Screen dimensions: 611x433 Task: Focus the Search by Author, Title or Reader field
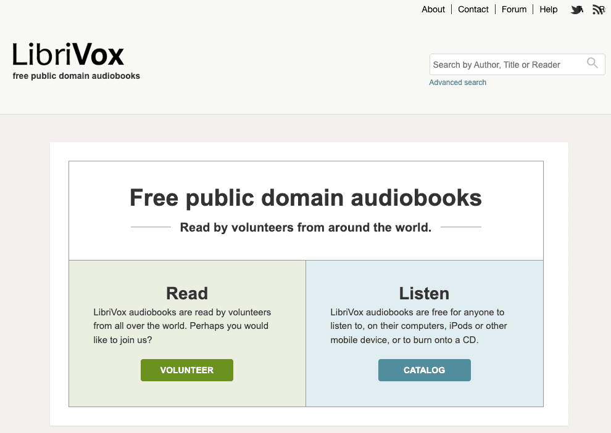click(x=517, y=65)
